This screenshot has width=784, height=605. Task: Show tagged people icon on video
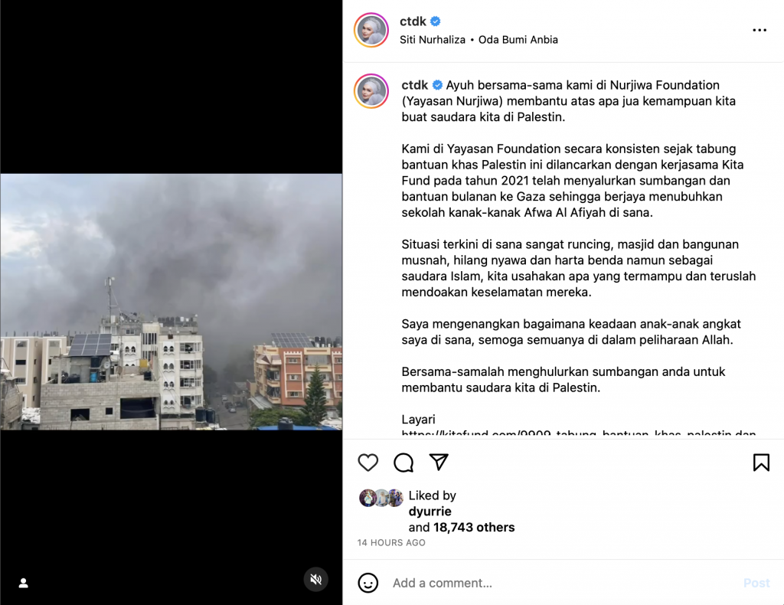24,583
